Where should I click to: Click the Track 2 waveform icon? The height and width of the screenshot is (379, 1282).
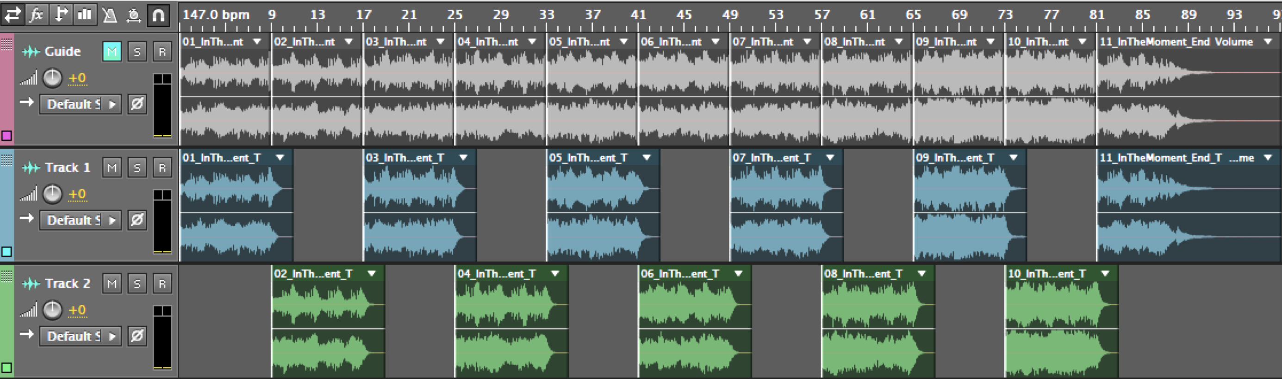click(x=31, y=284)
